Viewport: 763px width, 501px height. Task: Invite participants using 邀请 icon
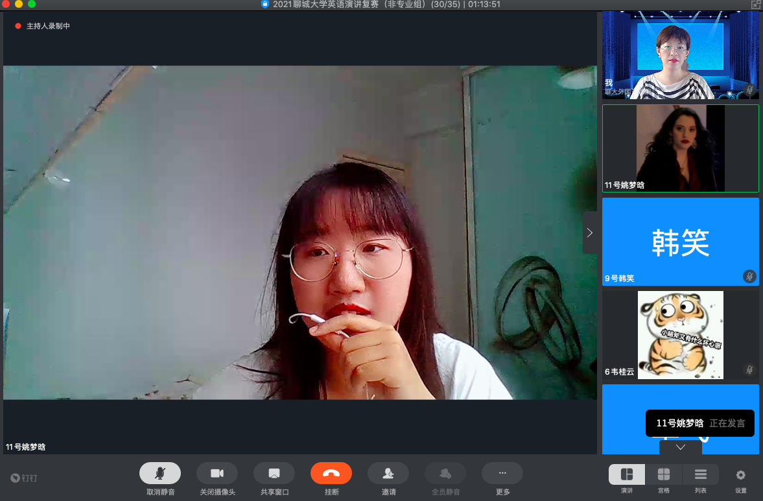388,474
